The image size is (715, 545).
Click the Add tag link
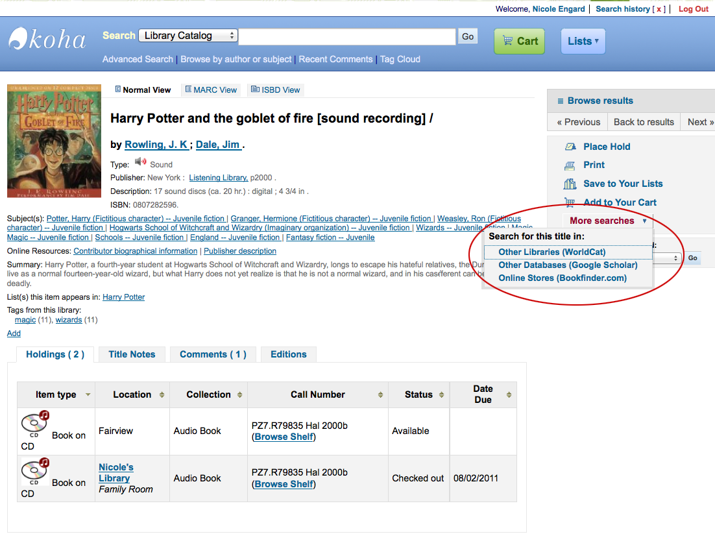click(14, 333)
